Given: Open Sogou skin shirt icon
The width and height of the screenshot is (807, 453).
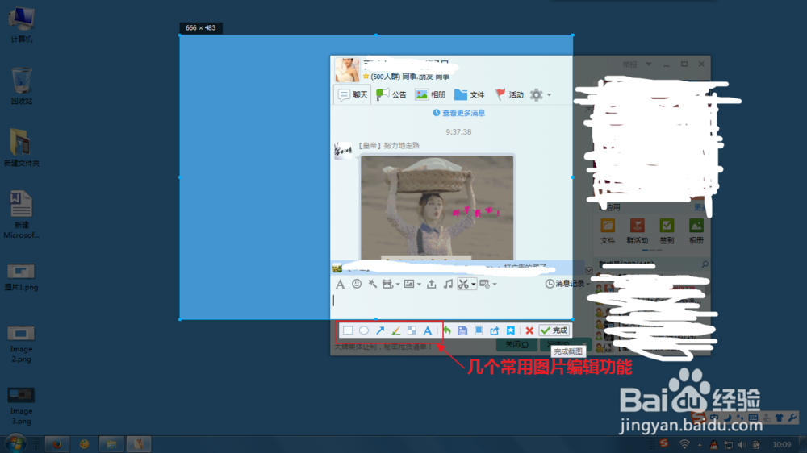Looking at the screenshot, I should tap(780, 418).
